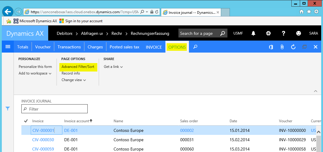Expand the Change view dropdown
The height and width of the screenshot is (152, 323).
[74, 80]
